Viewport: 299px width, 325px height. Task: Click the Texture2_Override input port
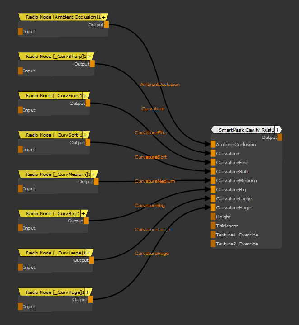click(x=213, y=244)
